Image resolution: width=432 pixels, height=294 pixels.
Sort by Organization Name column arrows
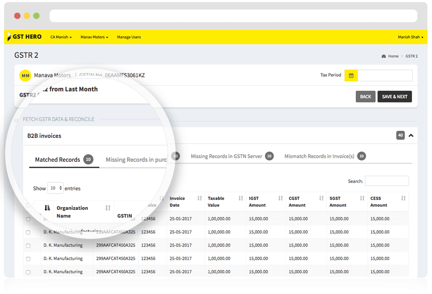pyautogui.click(x=108, y=208)
